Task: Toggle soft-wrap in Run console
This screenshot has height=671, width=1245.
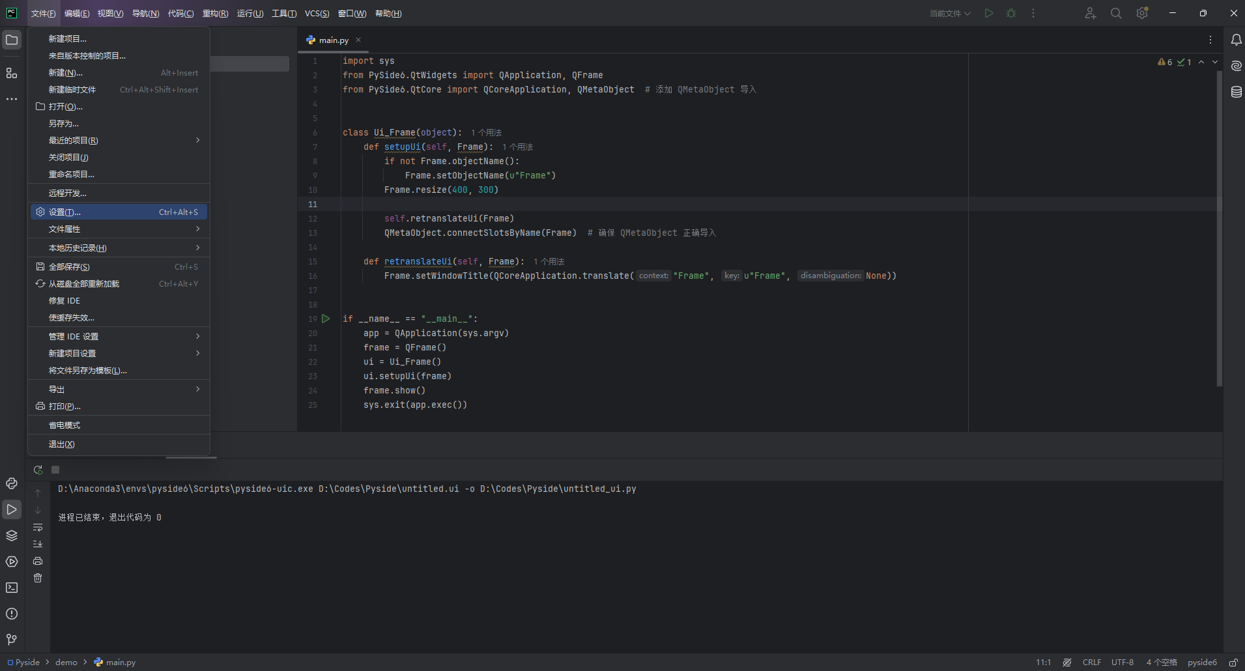Action: click(38, 527)
